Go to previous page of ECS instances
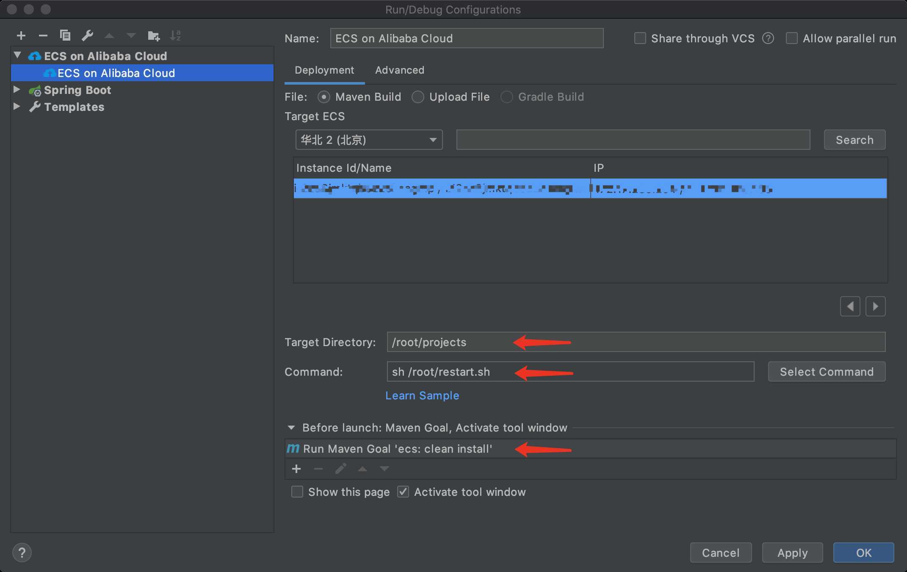The width and height of the screenshot is (907, 572). [x=850, y=306]
